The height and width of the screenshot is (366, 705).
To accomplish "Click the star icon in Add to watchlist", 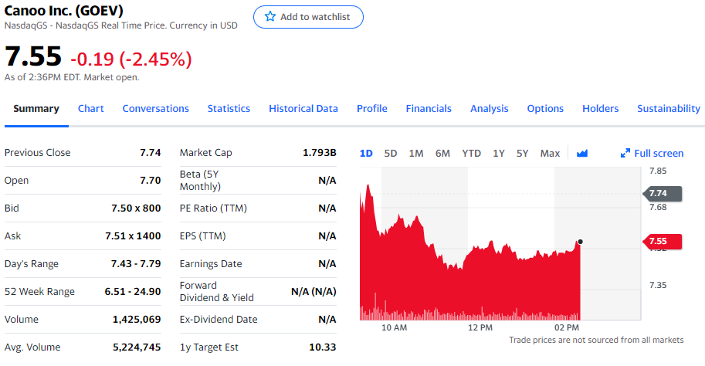I will pyautogui.click(x=269, y=17).
